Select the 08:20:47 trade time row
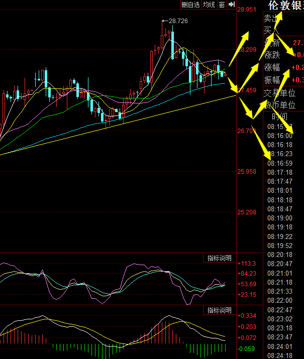This screenshot has height=359, width=304. pyautogui.click(x=280, y=264)
